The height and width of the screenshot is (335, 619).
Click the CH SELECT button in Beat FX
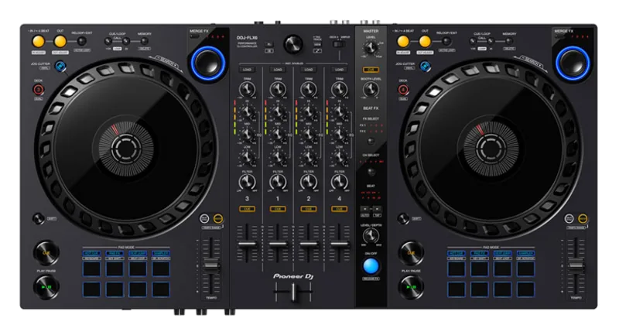(x=371, y=172)
